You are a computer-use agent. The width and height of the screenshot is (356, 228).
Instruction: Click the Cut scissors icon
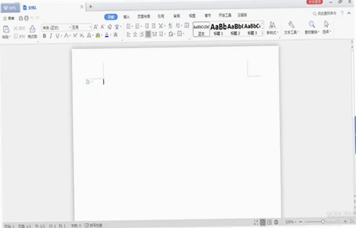(x=16, y=28)
